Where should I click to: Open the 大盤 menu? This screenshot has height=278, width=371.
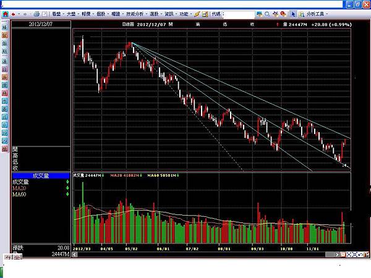pyautogui.click(x=71, y=14)
